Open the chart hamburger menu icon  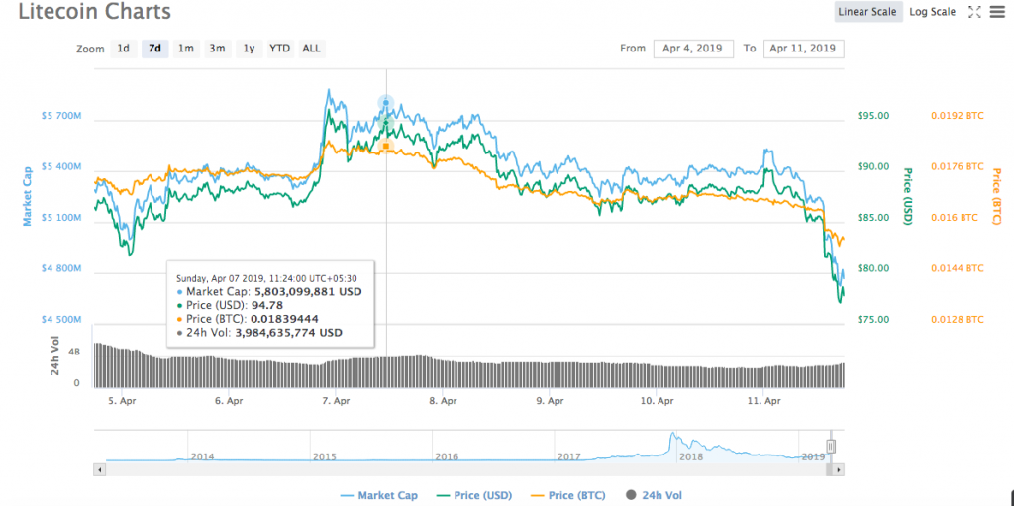click(x=997, y=12)
